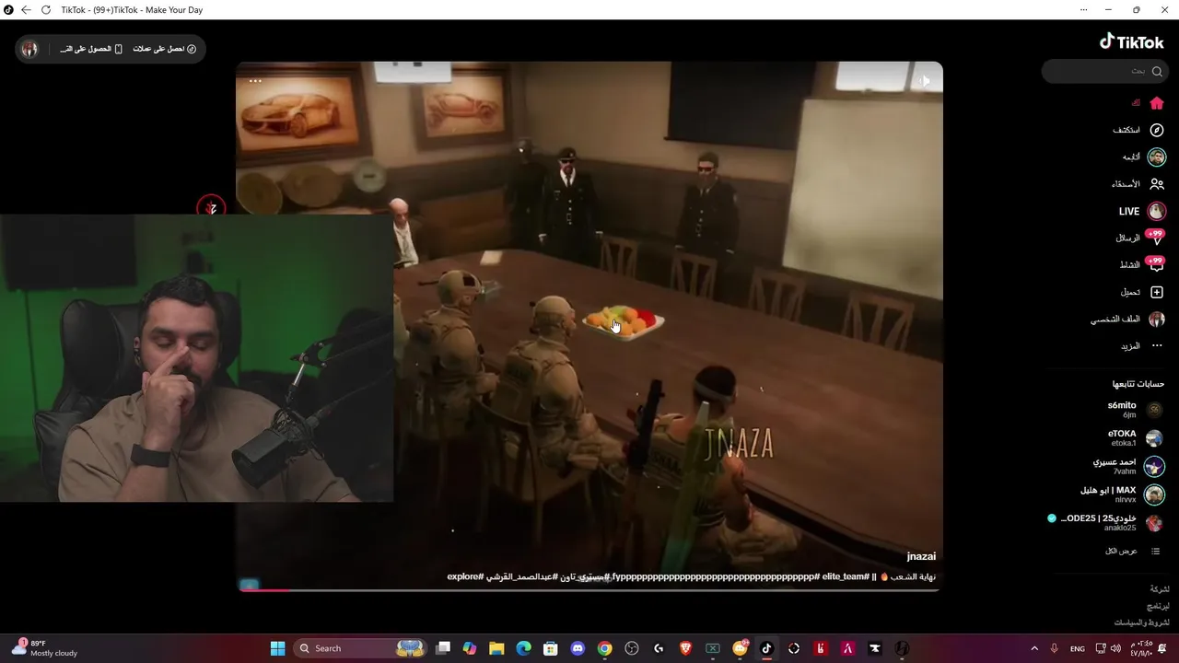This screenshot has width=1179, height=663.
Task: Click the search magnifier icon
Action: [1157, 71]
